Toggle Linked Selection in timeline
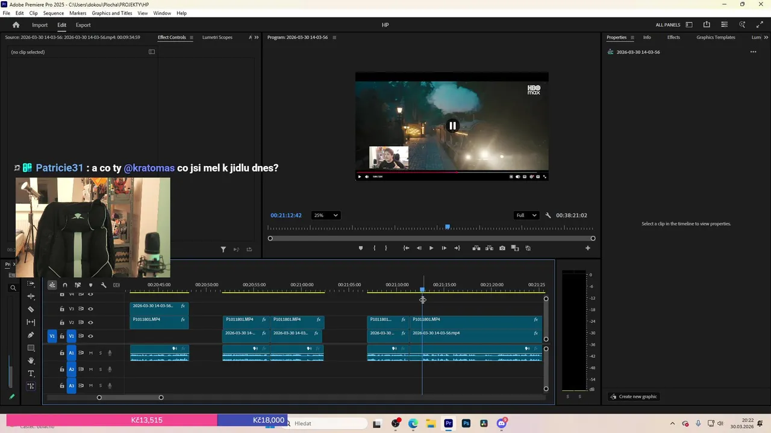 pyautogui.click(x=78, y=285)
